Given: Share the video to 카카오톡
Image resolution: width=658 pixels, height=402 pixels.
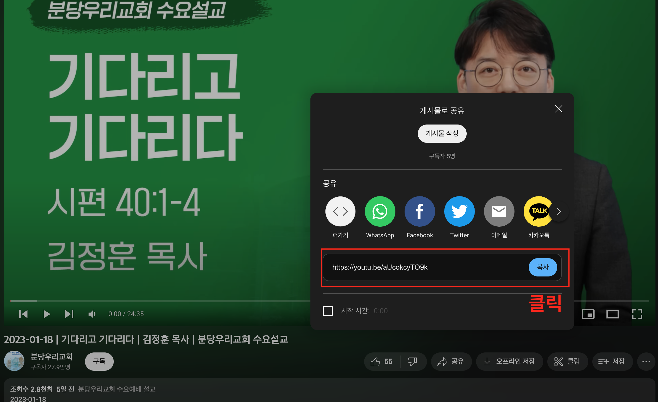Looking at the screenshot, I should click(x=538, y=211).
